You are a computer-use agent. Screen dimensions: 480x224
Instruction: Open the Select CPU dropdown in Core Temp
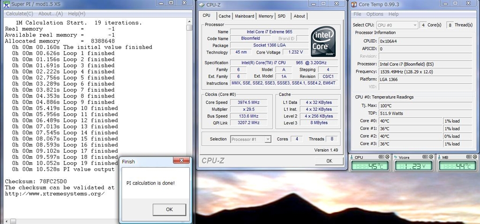click(397, 25)
